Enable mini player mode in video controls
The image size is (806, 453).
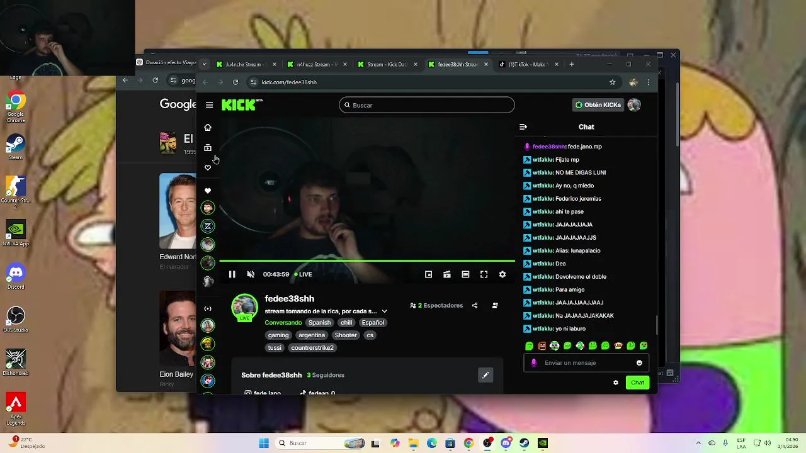428,274
